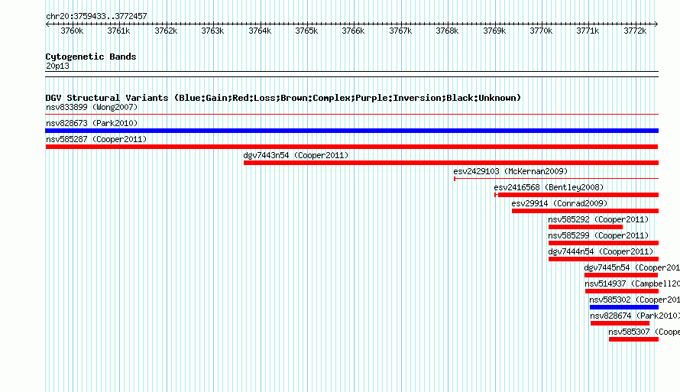Open nsv828674 (Park2010) label
This screenshot has width=680, height=392.
coord(635,316)
